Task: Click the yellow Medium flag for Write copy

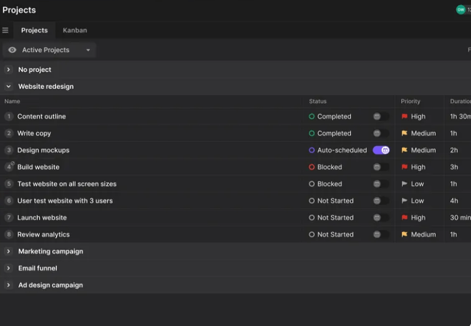Action: (404, 133)
